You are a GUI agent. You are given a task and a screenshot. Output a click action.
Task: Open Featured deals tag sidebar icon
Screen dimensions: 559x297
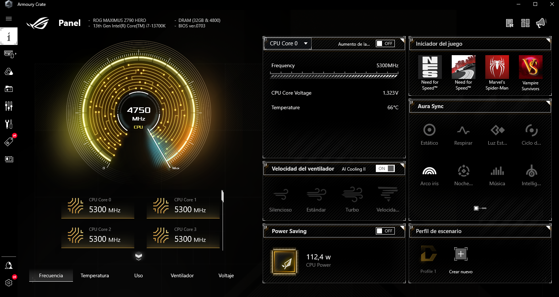tap(9, 141)
